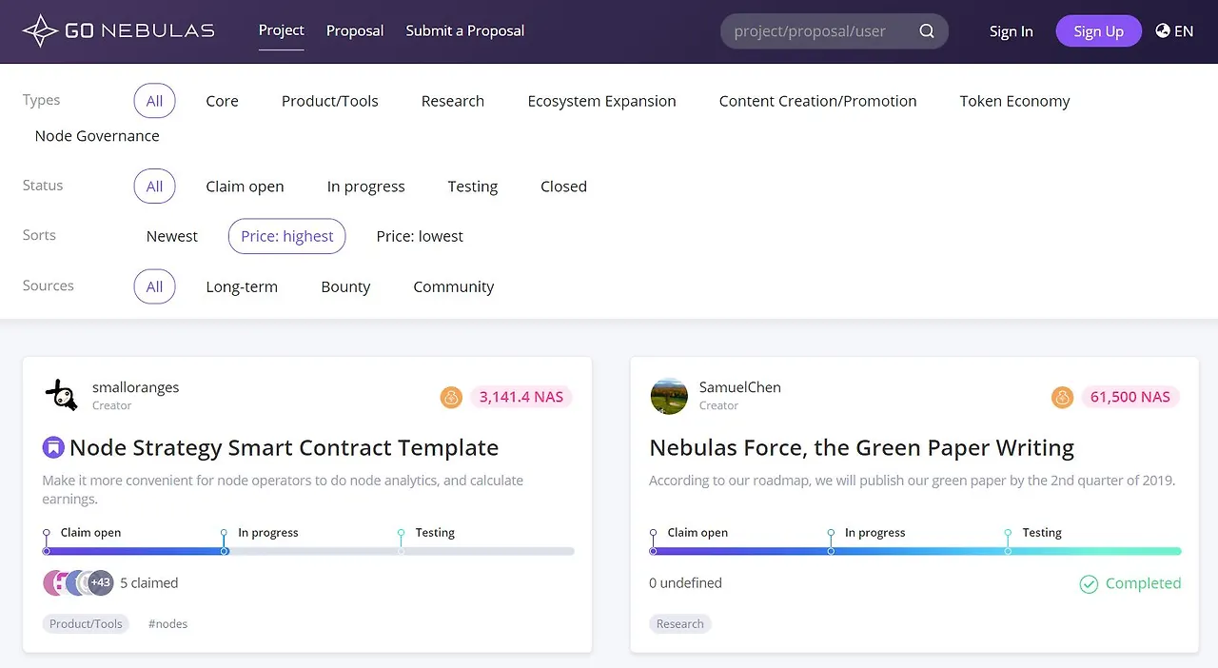Filter sources by Community
The height and width of the screenshot is (668, 1218).
(x=454, y=286)
